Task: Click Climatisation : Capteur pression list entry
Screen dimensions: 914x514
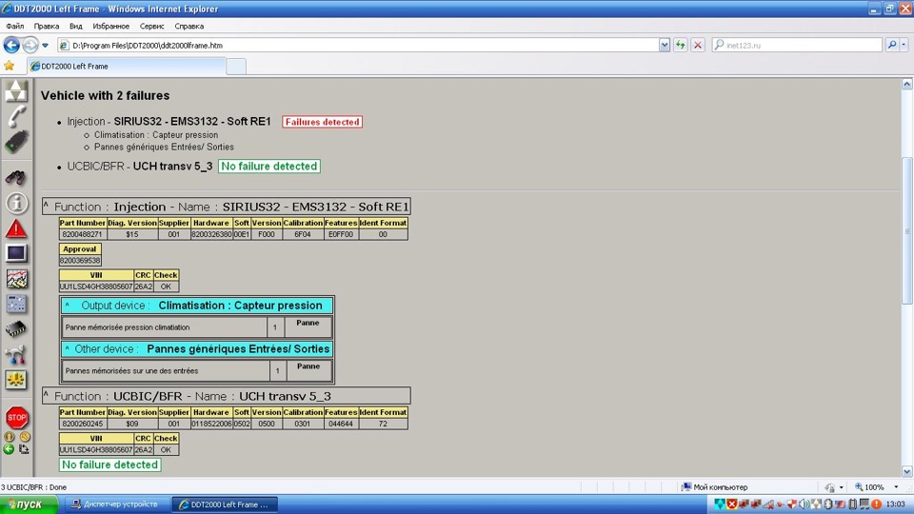Action: click(x=156, y=134)
